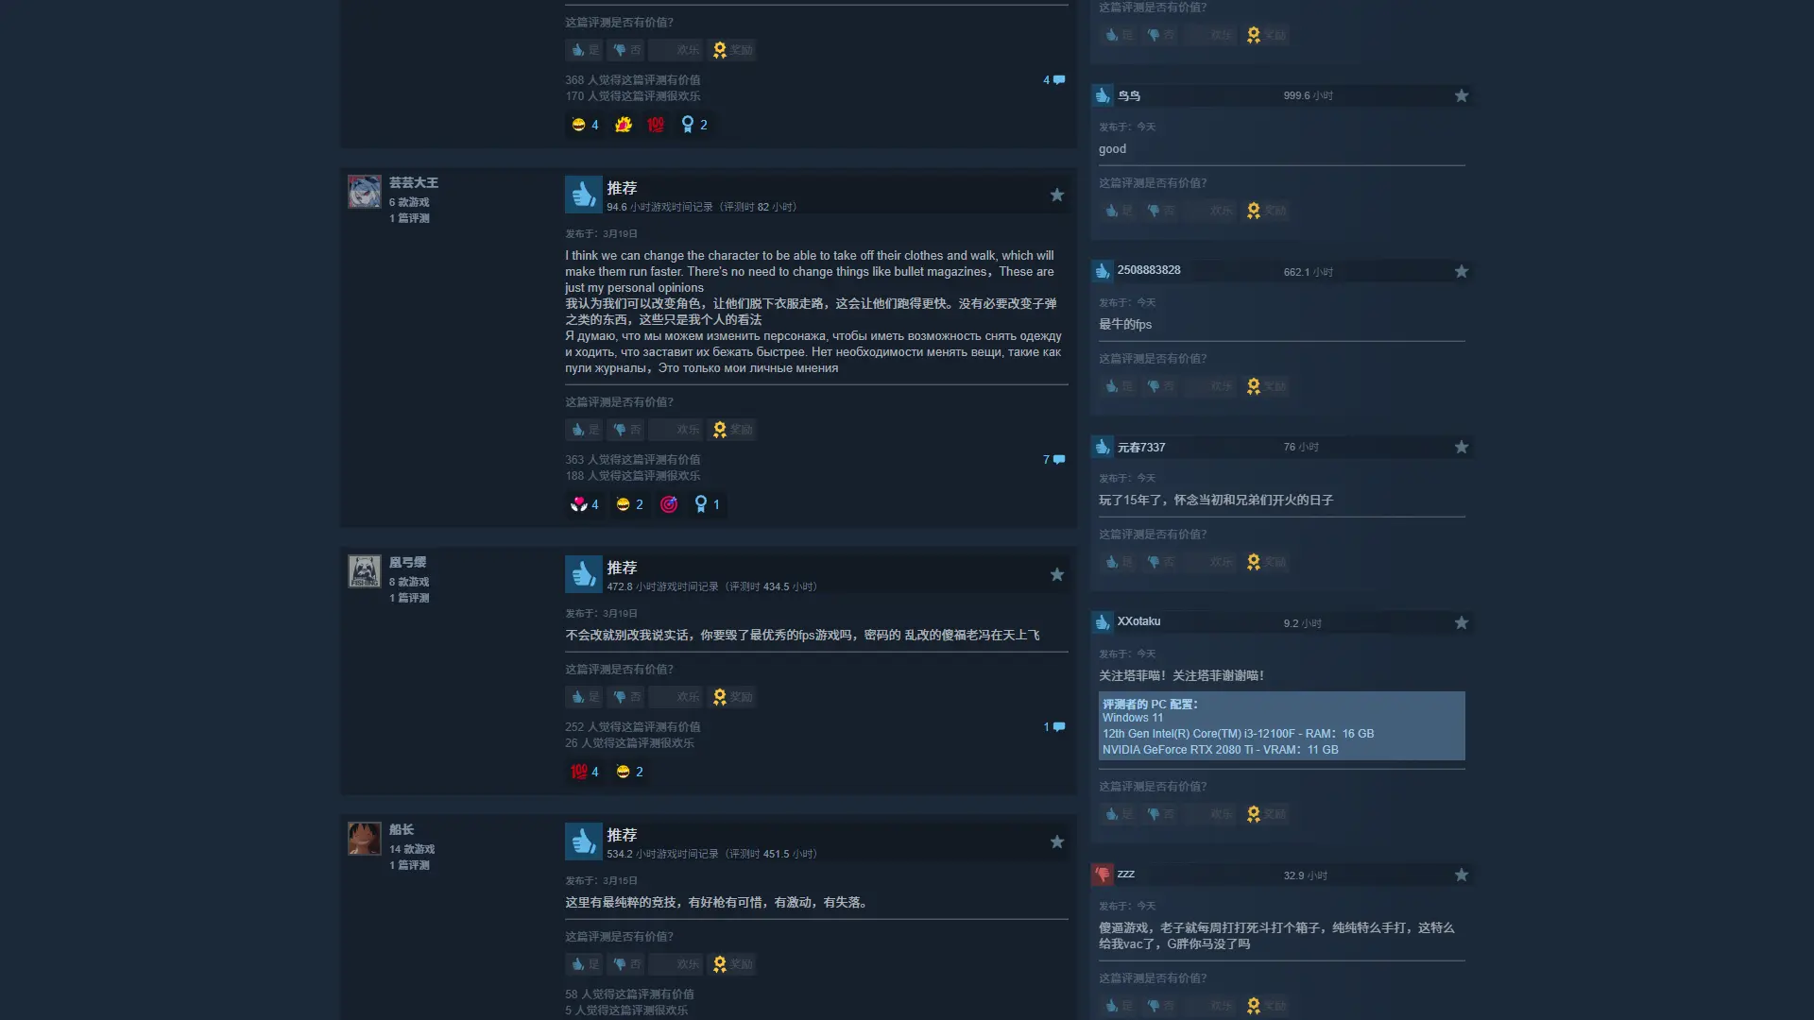Click the thumbs-down icon next to zzz
1814x1020 pixels.
point(1103,875)
